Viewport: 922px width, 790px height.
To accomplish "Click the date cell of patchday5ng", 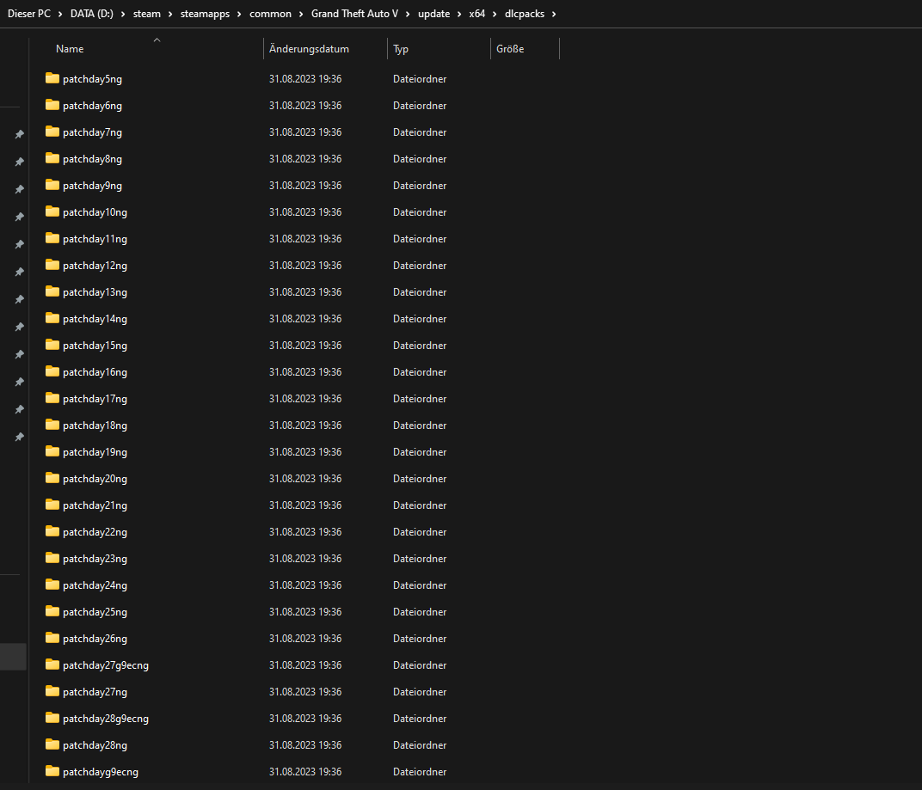I will [x=305, y=79].
